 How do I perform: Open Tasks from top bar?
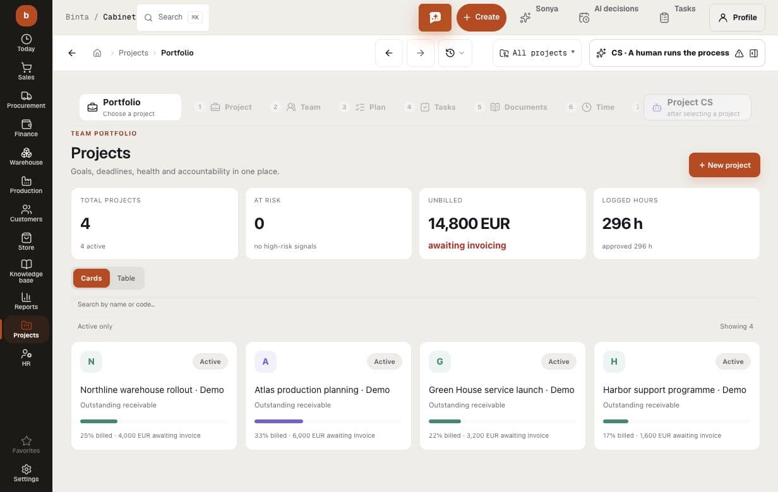pyautogui.click(x=677, y=14)
